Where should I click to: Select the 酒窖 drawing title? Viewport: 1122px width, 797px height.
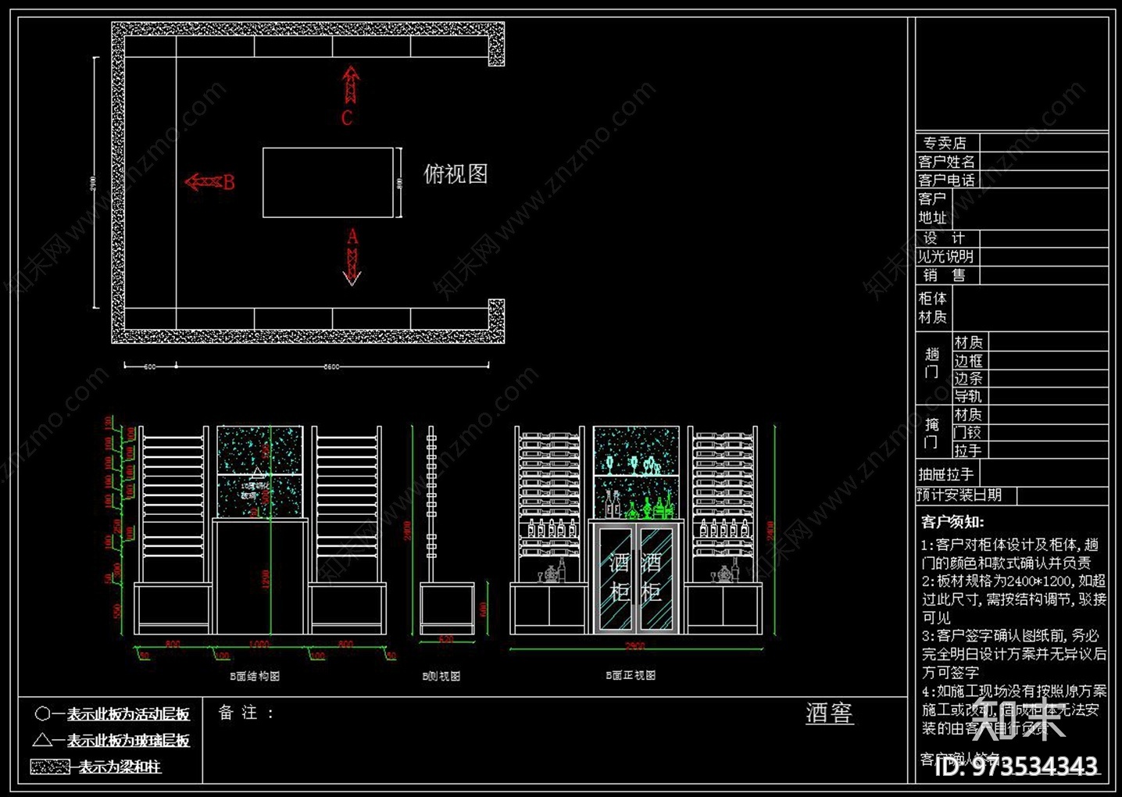point(830,713)
